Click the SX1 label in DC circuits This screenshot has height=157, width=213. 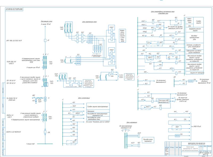(158, 21)
